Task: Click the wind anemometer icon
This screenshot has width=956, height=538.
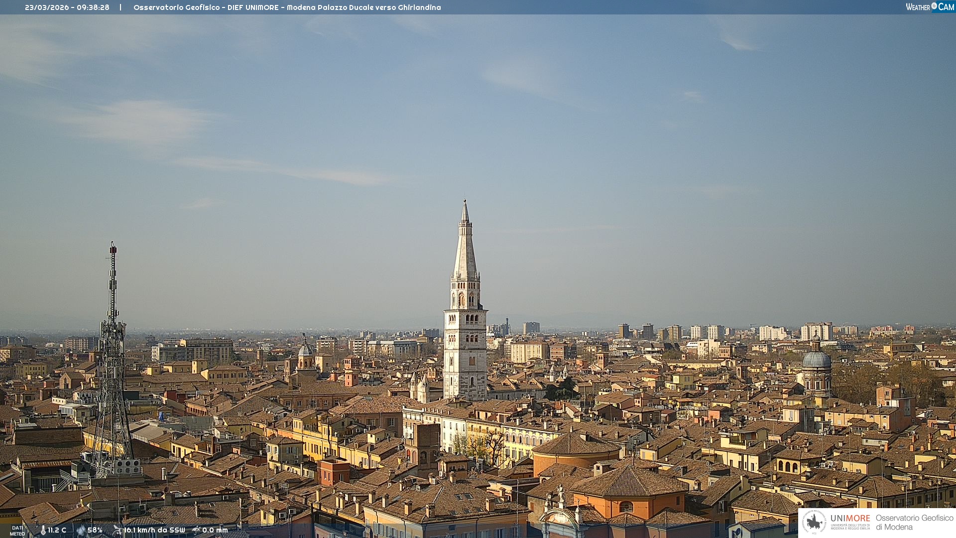Action: pos(118,530)
